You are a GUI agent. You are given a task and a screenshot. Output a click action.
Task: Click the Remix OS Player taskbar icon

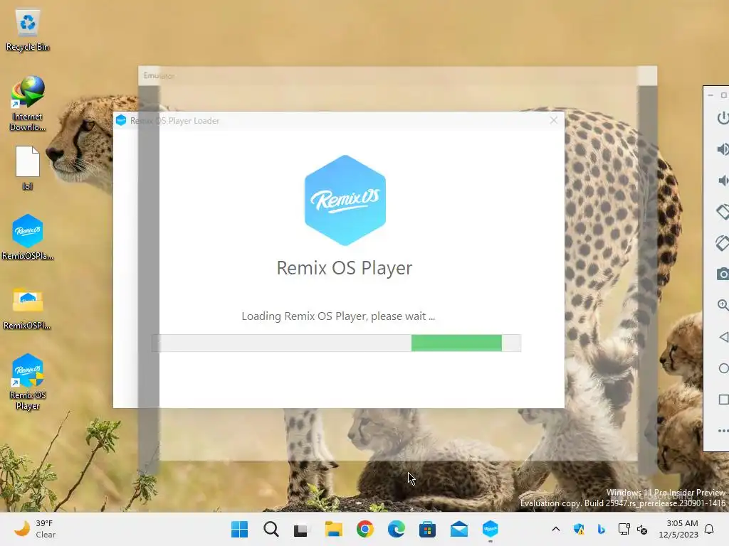490,529
